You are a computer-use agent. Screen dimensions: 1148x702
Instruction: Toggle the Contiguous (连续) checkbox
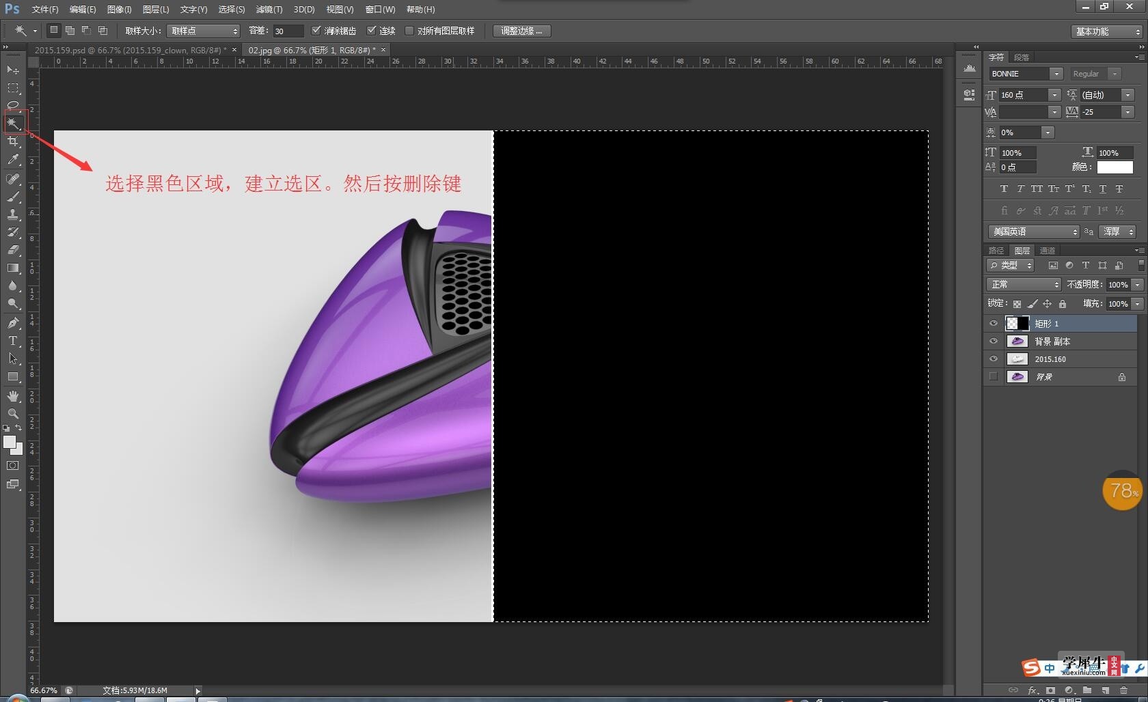372,31
